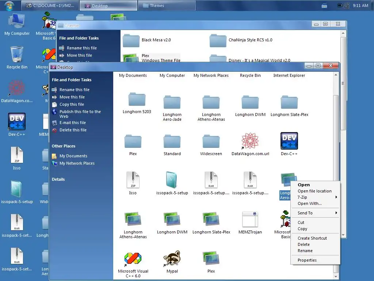374x281 pixels.
Task: Select Longhorn Athens-Atenas theme file icon
Action: tap(133, 219)
